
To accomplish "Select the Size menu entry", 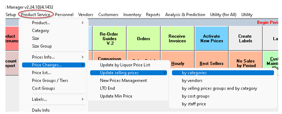I will tap(53, 38).
